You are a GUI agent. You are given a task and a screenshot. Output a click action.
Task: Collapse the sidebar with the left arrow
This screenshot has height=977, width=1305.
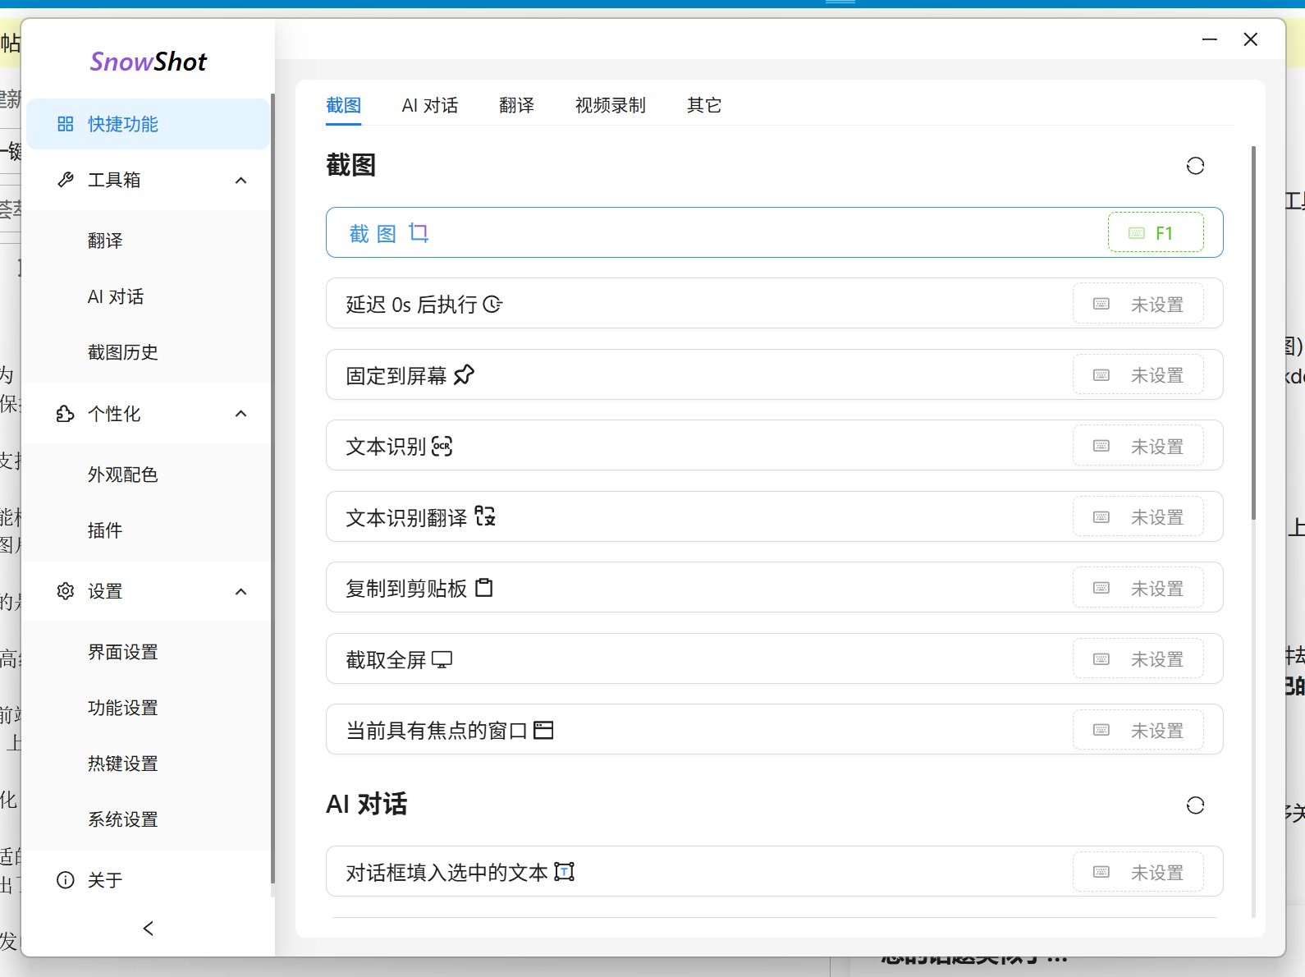click(149, 929)
